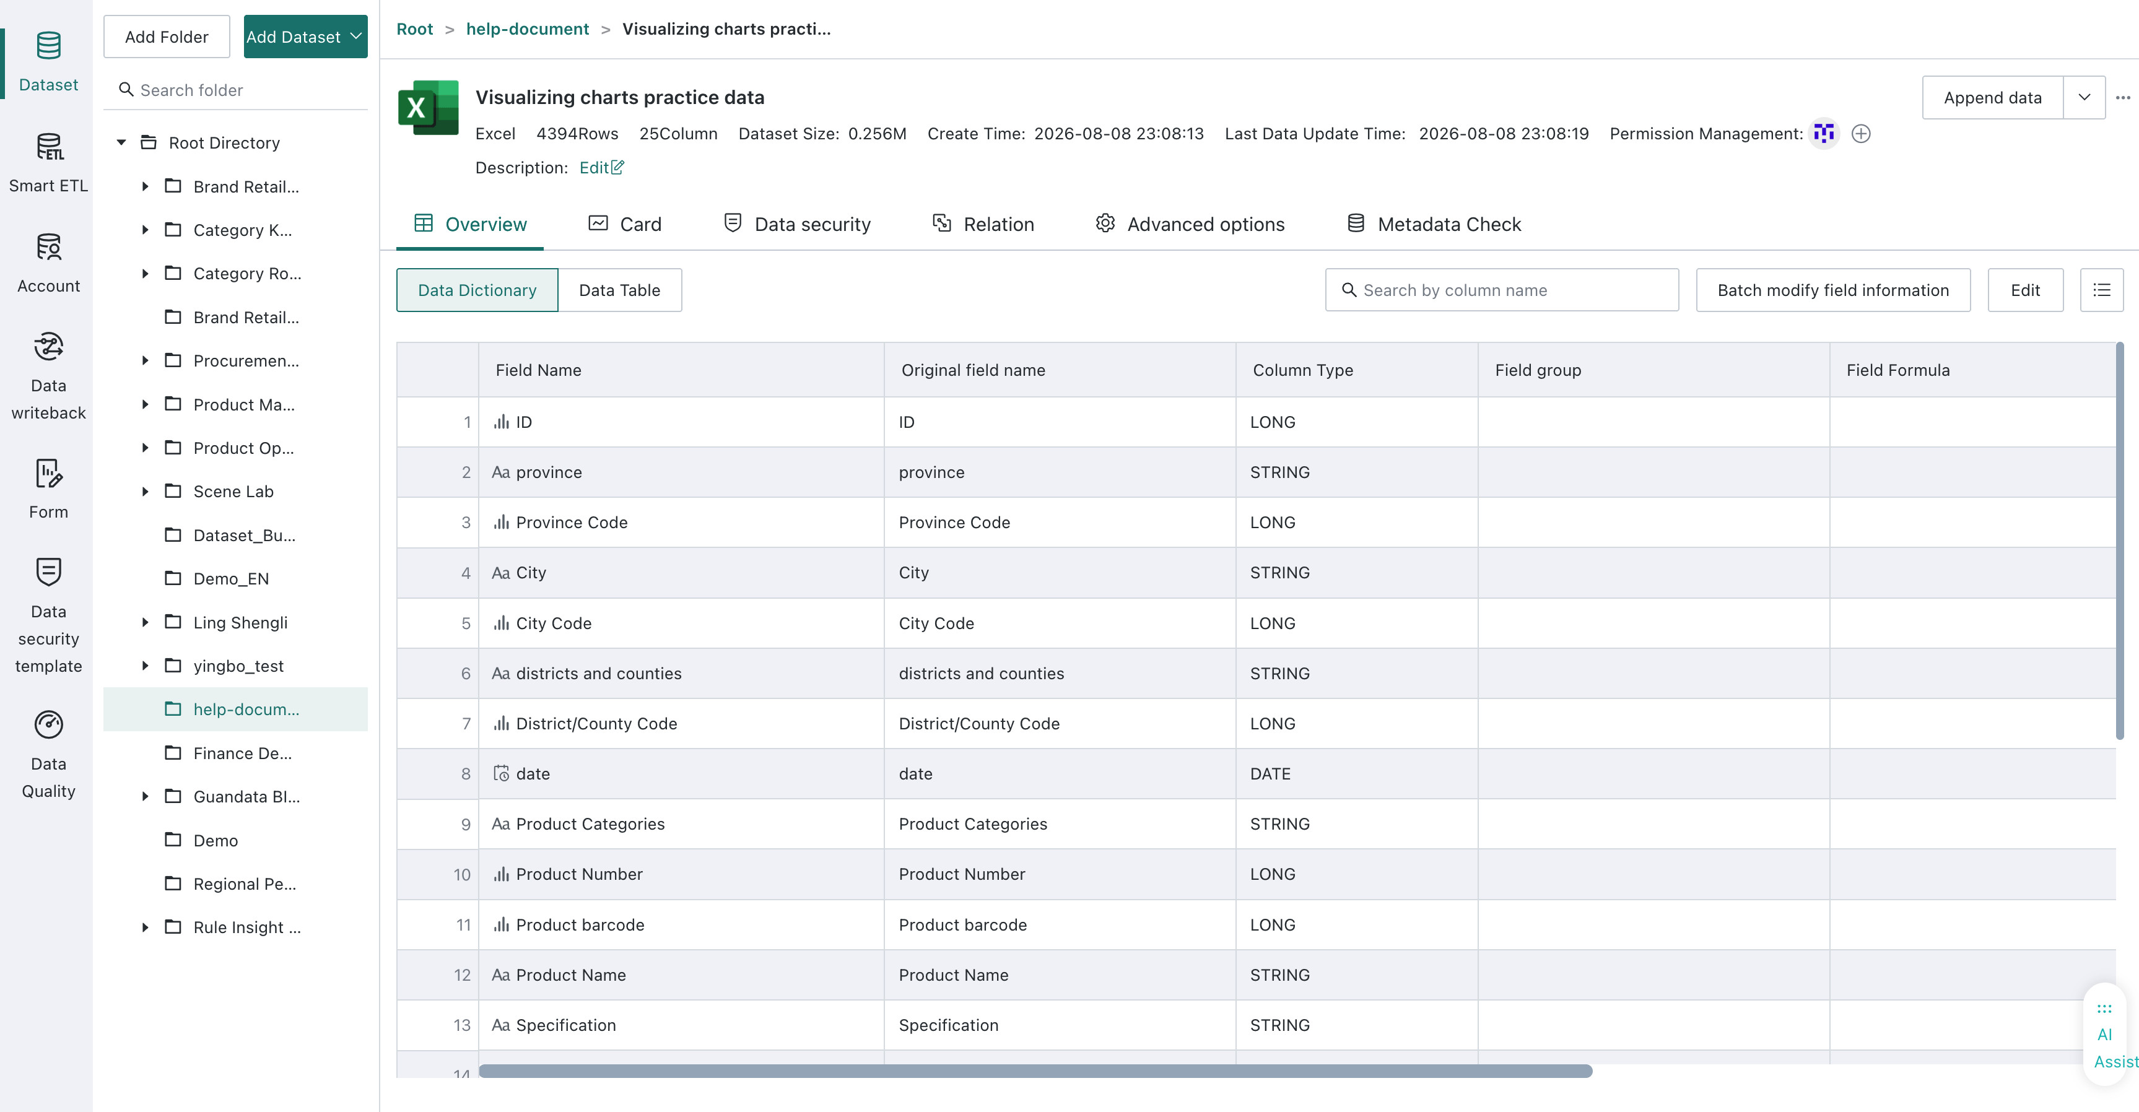Click the folder icon of Finance De...
This screenshot has height=1112, width=2139.
pos(173,754)
